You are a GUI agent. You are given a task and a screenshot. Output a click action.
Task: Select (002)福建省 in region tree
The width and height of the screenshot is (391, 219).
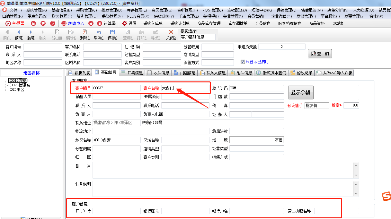(20, 85)
